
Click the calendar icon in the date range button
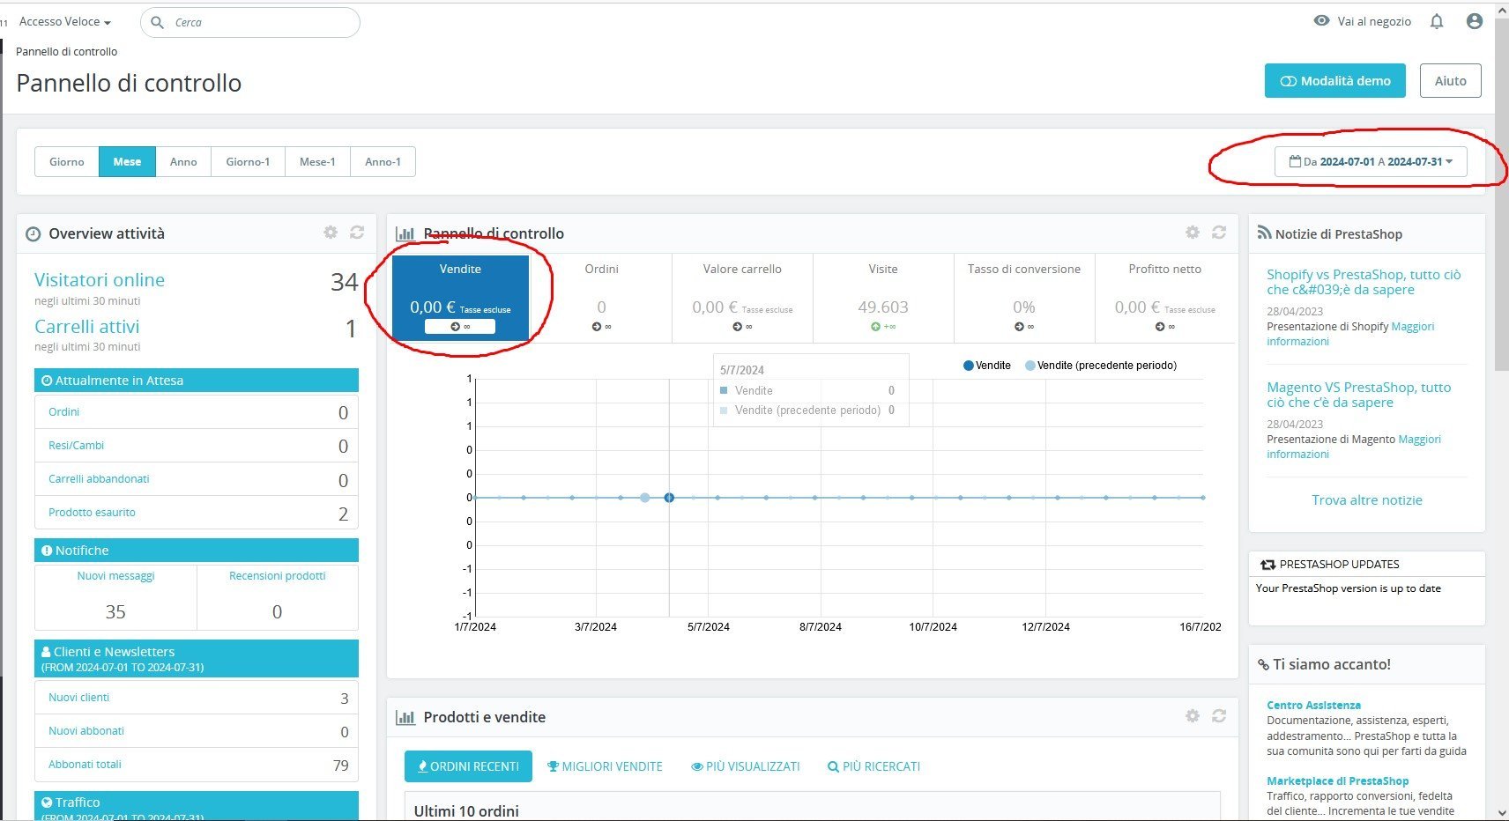tap(1295, 161)
